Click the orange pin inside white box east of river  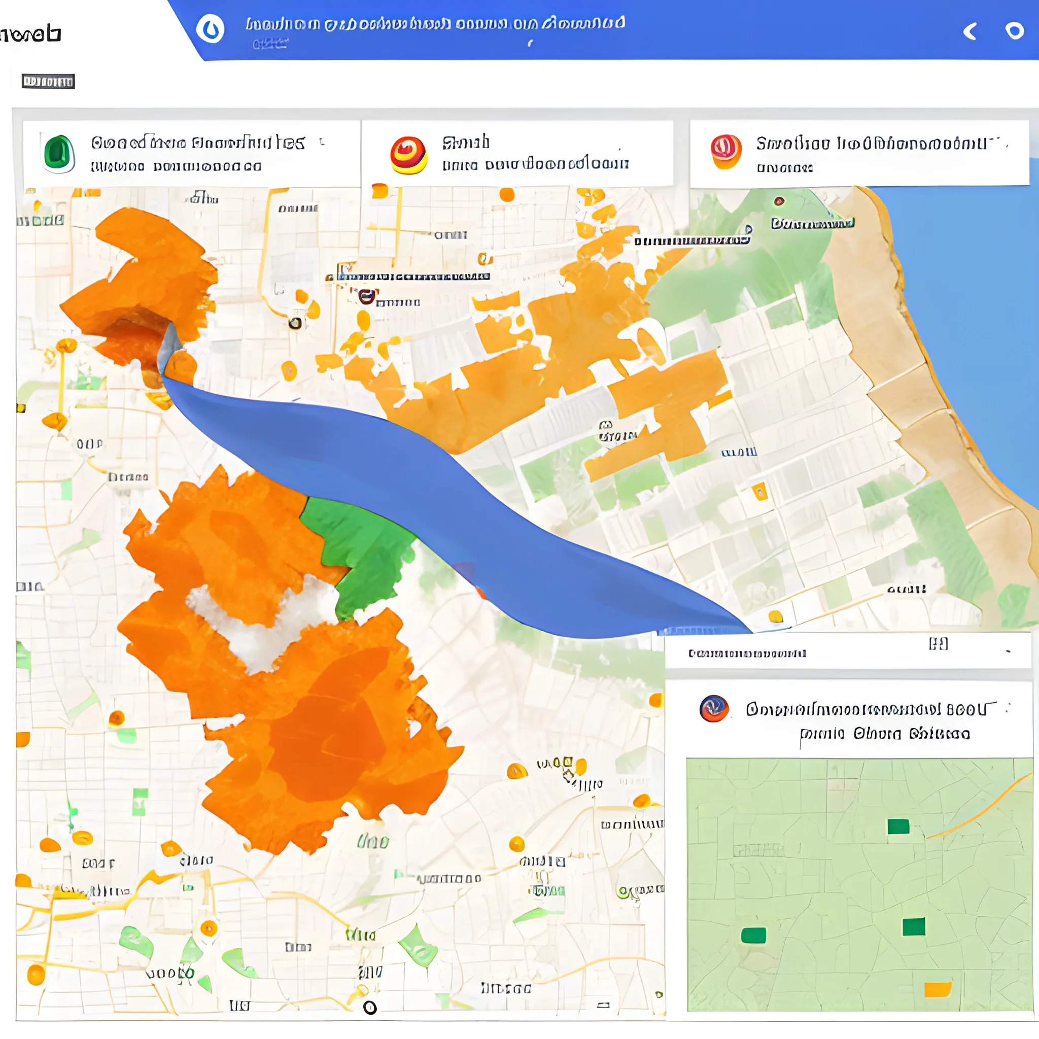pyautogui.click(x=759, y=491)
